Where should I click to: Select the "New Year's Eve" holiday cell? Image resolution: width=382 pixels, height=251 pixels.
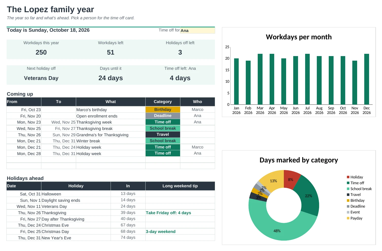click(x=76, y=238)
